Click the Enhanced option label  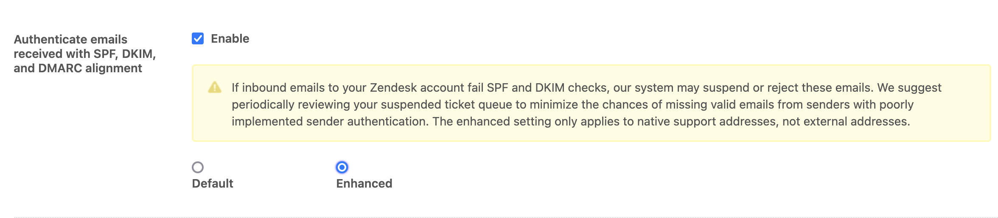tap(364, 183)
